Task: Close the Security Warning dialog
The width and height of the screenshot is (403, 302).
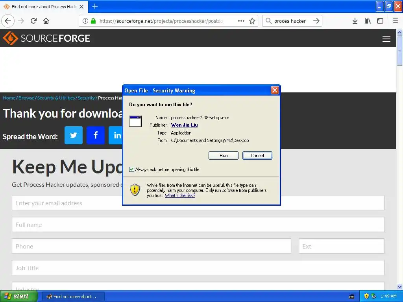Action: 275,90
